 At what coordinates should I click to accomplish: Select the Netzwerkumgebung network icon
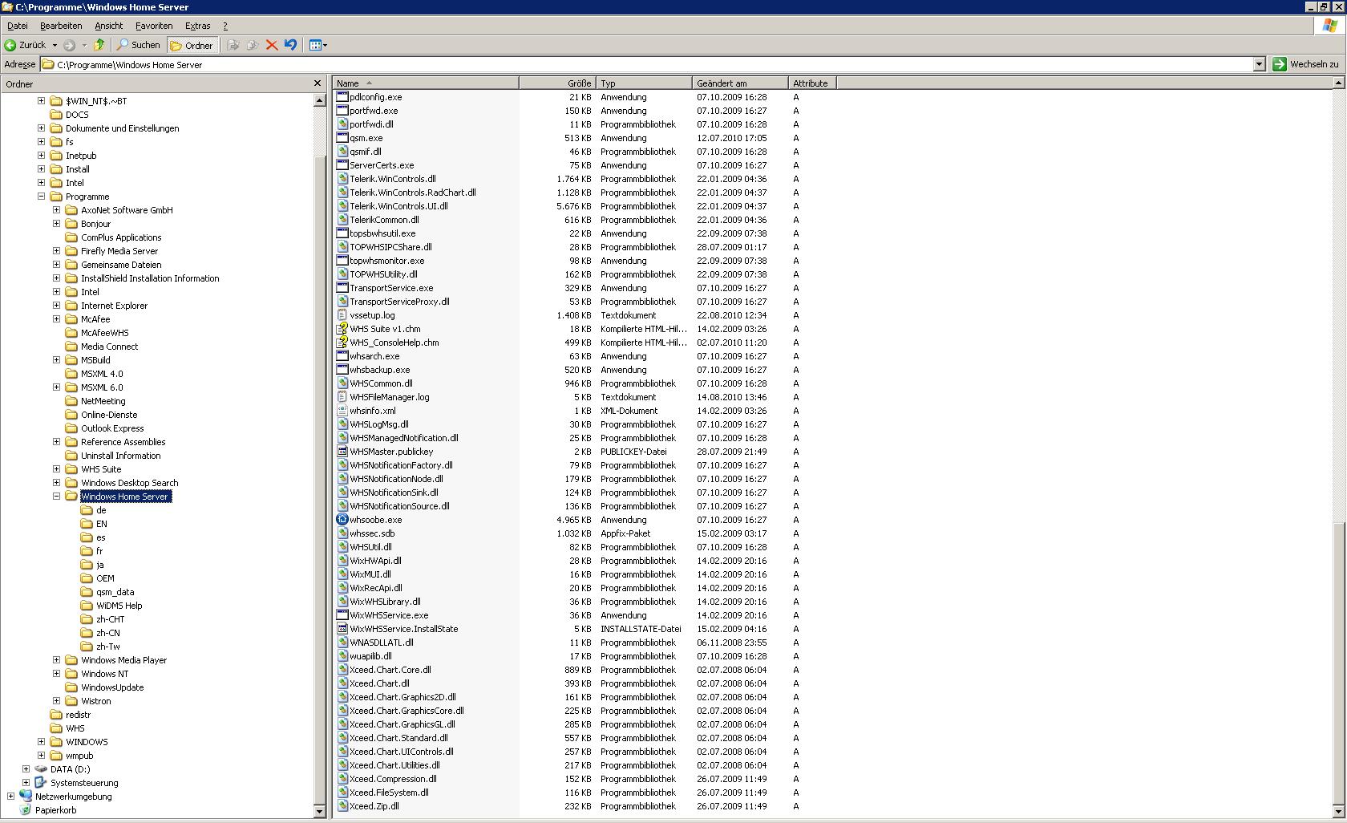pyautogui.click(x=26, y=797)
